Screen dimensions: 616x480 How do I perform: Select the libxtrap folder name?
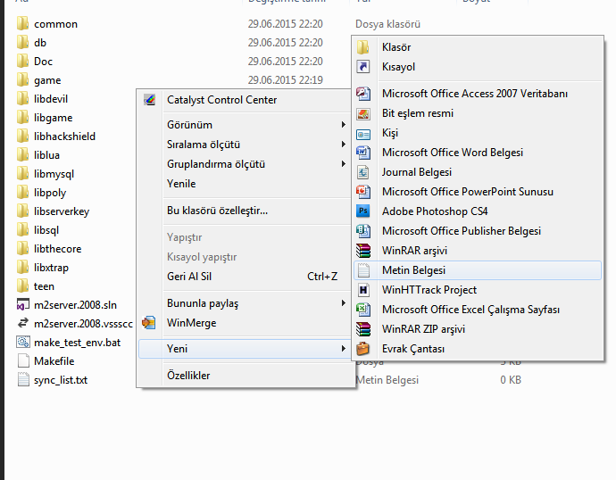(51, 268)
